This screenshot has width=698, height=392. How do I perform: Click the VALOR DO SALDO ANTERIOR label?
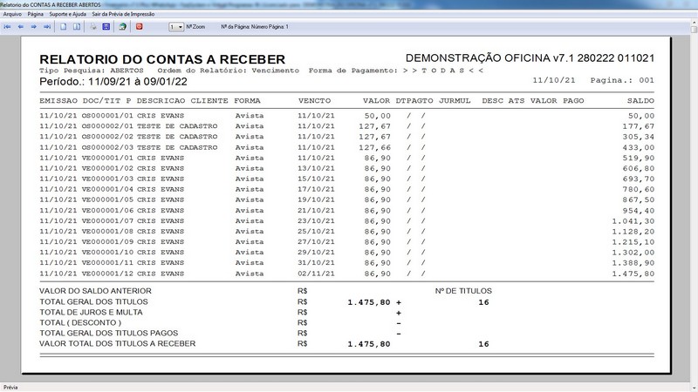(x=95, y=291)
